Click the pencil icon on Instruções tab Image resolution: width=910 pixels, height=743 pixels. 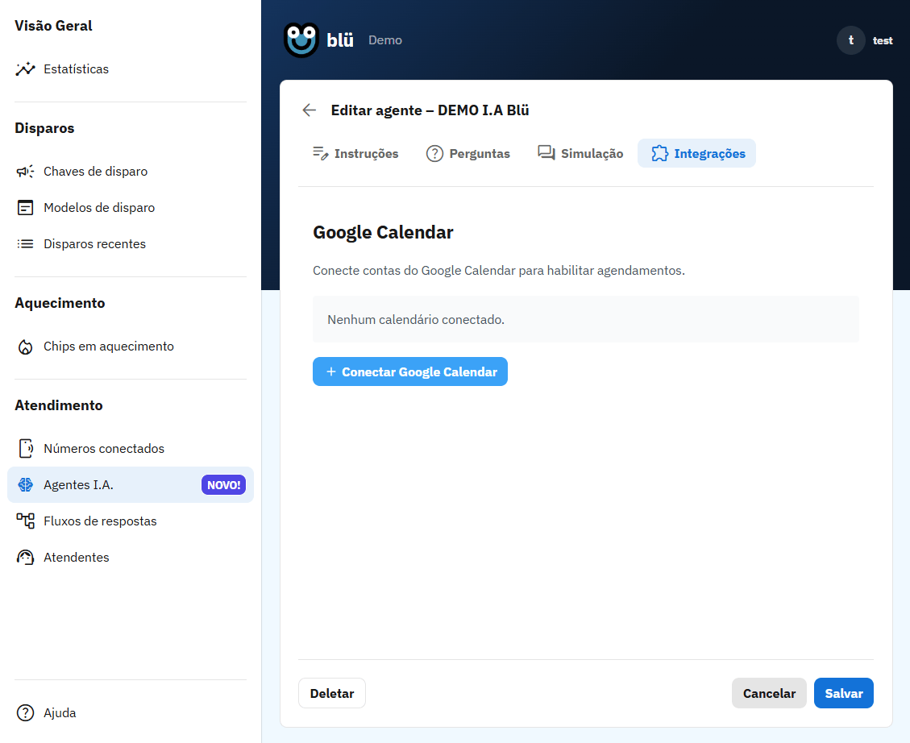(320, 153)
